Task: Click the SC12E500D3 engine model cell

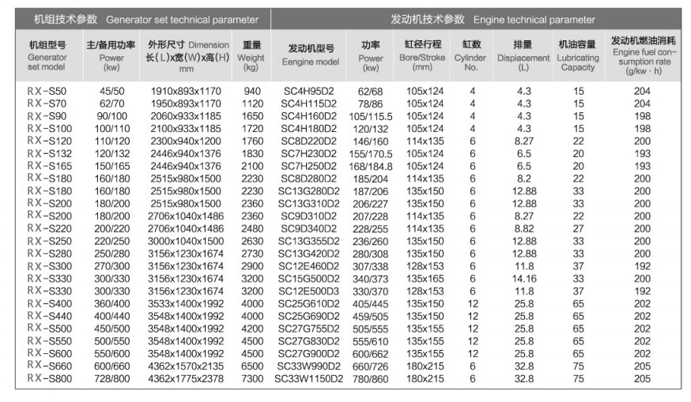Action: coord(308,291)
